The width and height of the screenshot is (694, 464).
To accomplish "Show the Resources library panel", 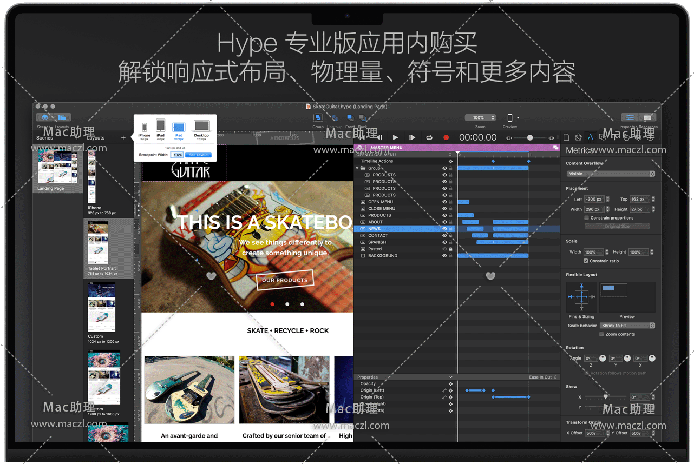I will click(647, 118).
